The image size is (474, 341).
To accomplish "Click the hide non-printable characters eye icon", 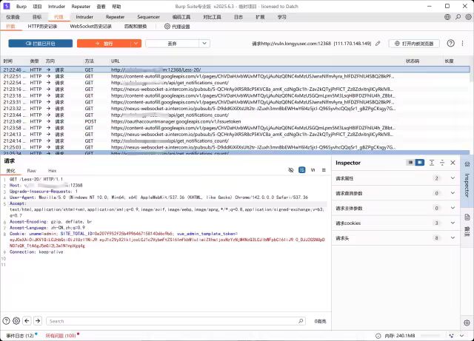I will (x=291, y=170).
